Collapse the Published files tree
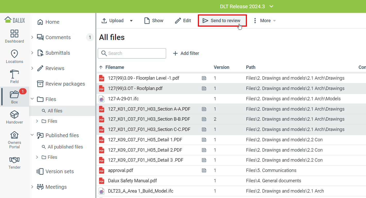The width and height of the screenshot is (366, 198). click(32, 135)
